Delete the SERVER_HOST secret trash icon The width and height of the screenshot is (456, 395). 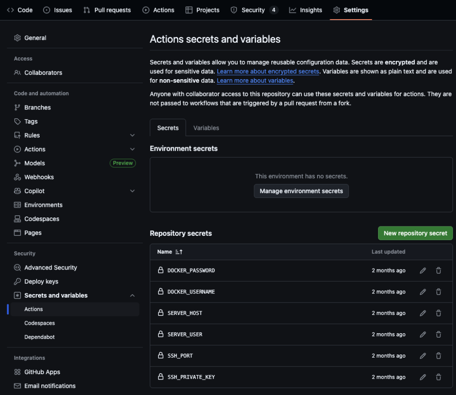[x=439, y=313]
